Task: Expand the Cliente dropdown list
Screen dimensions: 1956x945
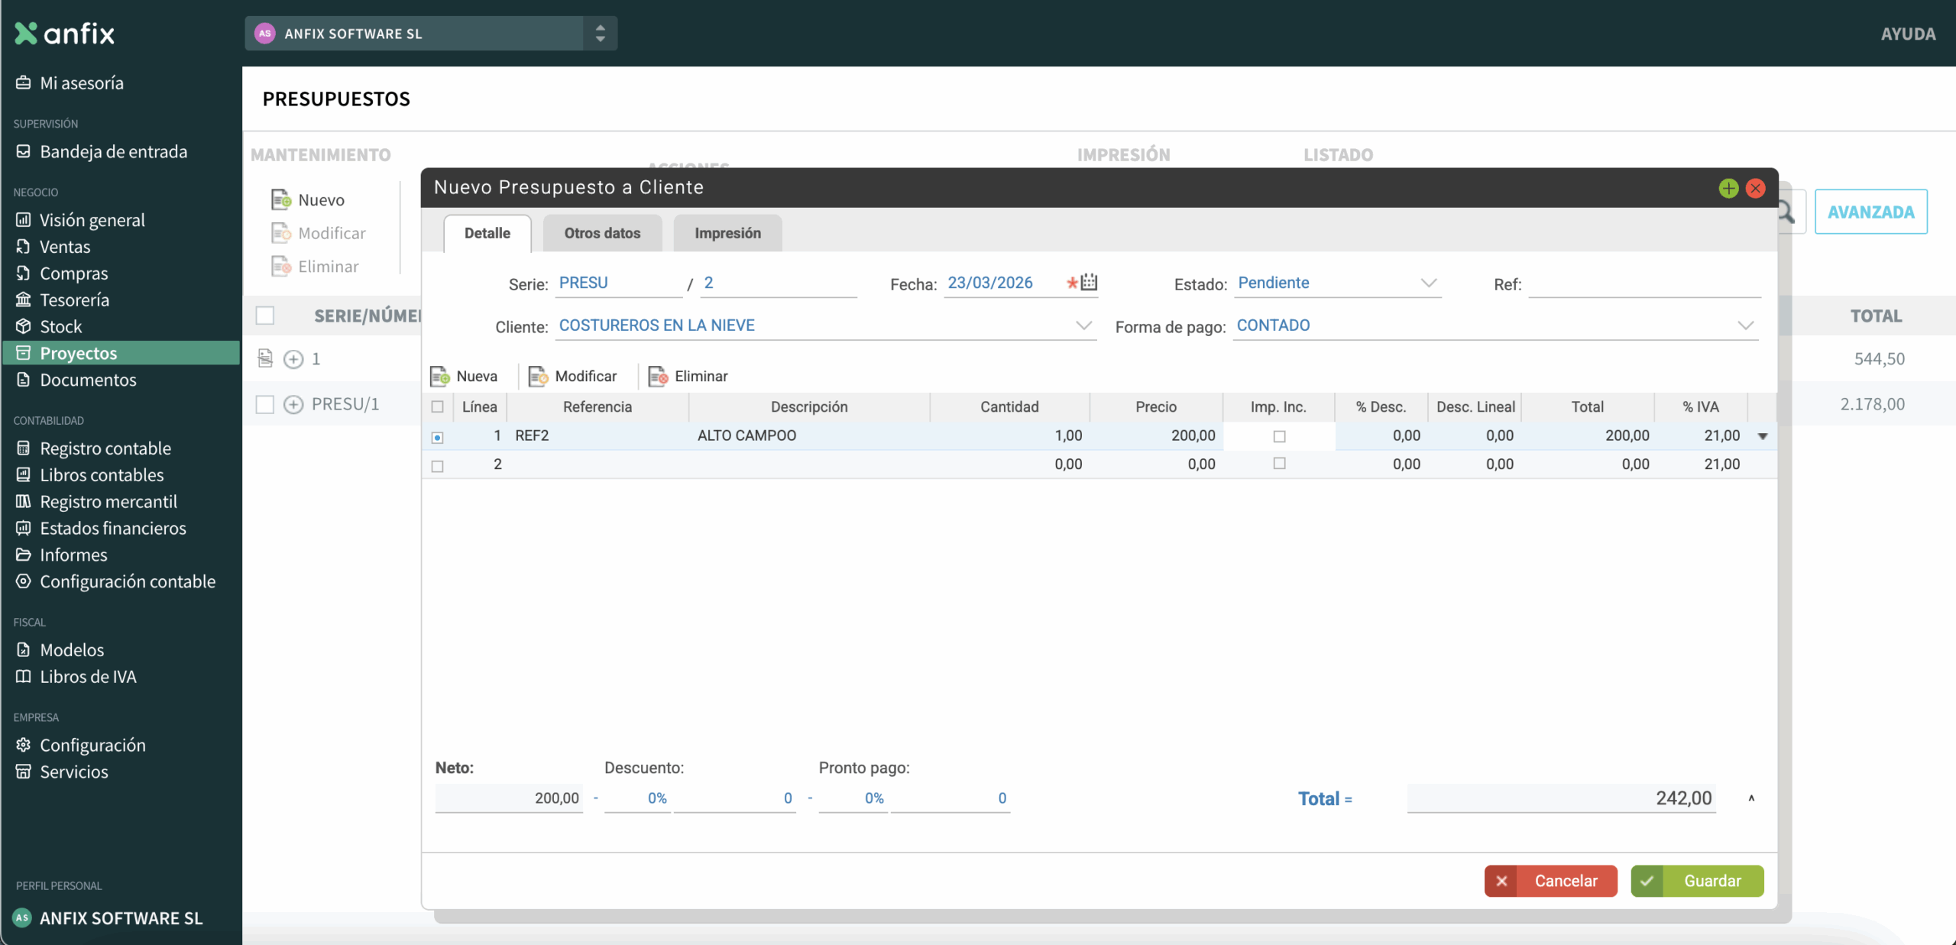Action: [1083, 325]
